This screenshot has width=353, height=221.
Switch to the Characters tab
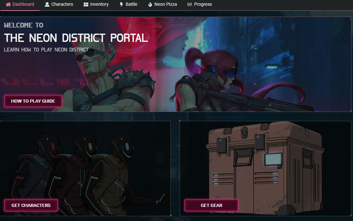pos(59,4)
